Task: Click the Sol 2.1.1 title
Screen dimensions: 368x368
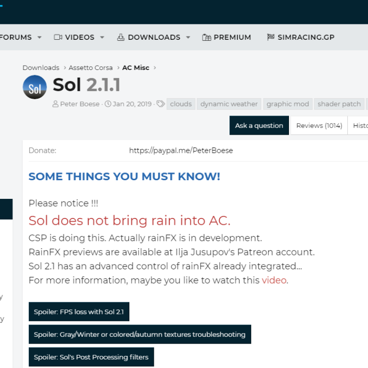Action: (87, 85)
